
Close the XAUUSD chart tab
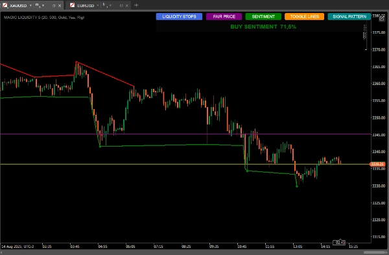[60, 5]
